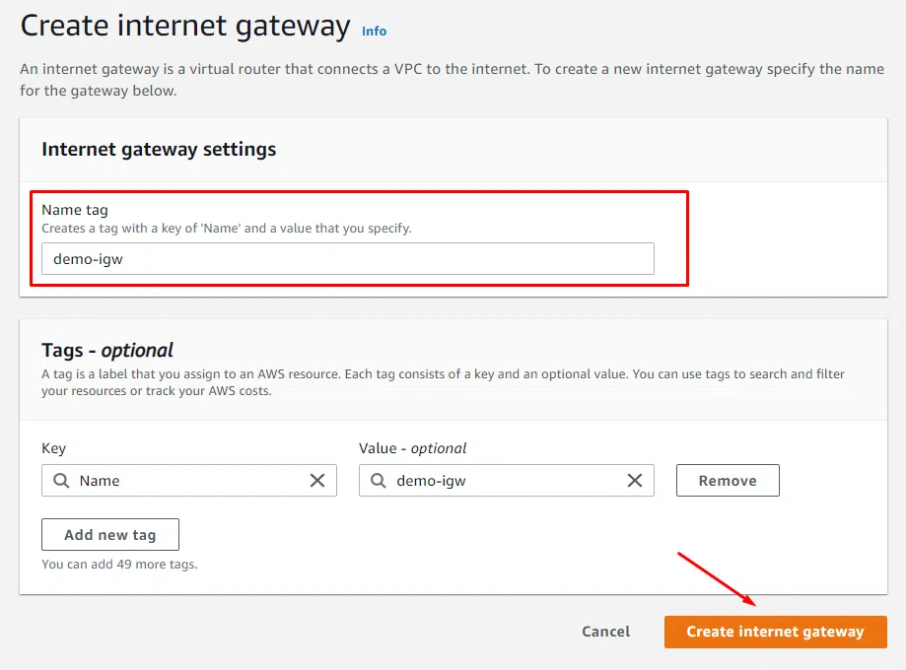Select the Value input field showing demo-igw
The width and height of the screenshot is (906, 670).
tap(506, 480)
